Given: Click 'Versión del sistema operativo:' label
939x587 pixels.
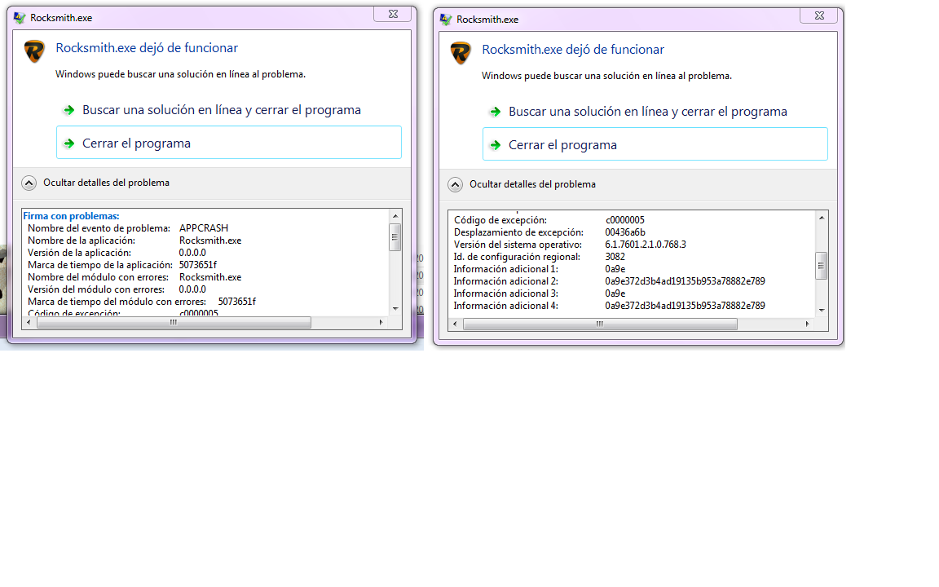Looking at the screenshot, I should click(518, 245).
